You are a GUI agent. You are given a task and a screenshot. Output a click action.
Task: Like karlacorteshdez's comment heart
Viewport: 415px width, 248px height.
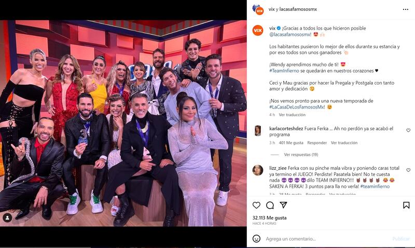[408, 130]
